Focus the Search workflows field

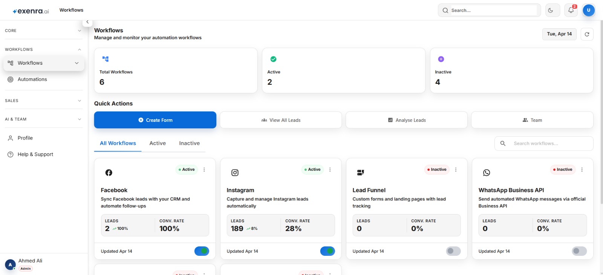[x=544, y=143]
